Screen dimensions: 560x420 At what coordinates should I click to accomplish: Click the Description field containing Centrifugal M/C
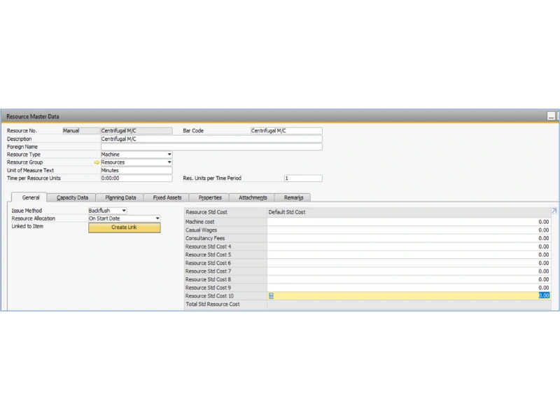click(210, 138)
